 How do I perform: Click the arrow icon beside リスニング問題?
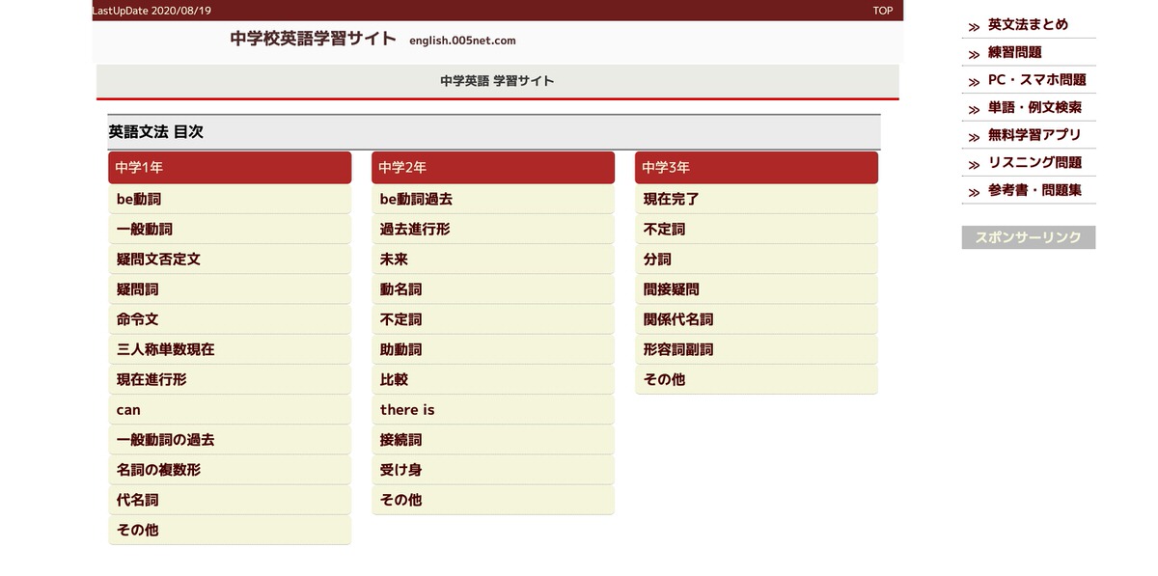coord(972,163)
